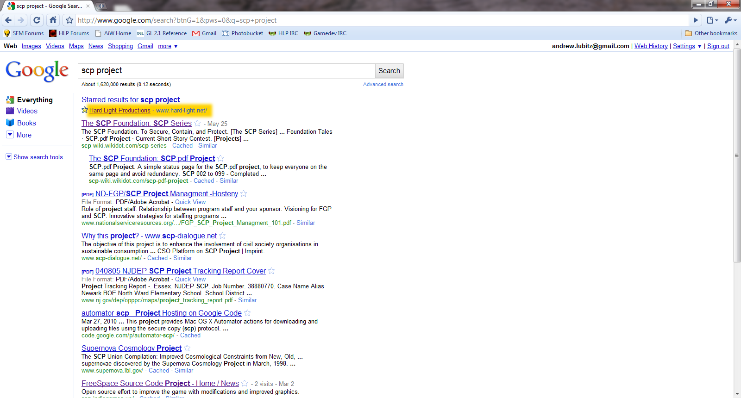Open automator-scp Project Hosting result
This screenshot has width=741, height=398.
tap(162, 313)
